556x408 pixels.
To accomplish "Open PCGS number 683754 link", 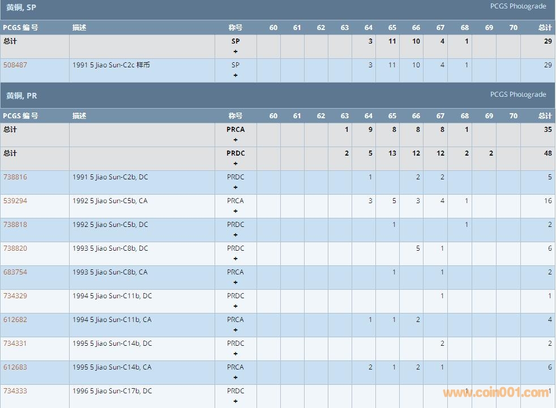I will [x=15, y=272].
